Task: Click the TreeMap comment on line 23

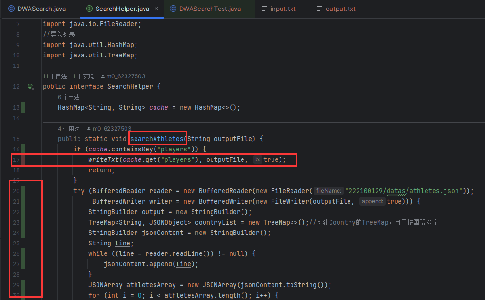Action: pos(373,222)
